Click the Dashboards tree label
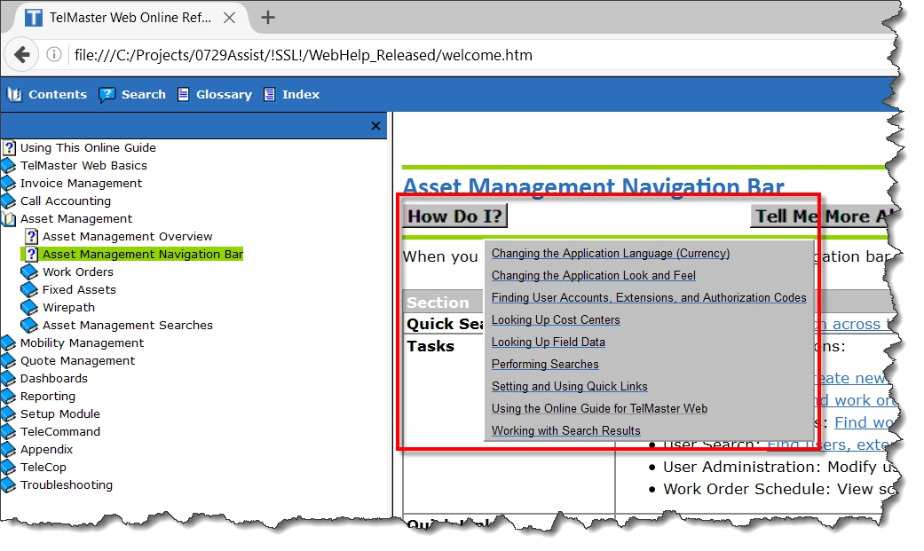Screen dimensions: 924x551 click(x=53, y=378)
